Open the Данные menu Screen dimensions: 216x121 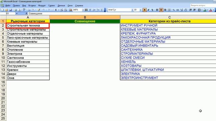61,6
